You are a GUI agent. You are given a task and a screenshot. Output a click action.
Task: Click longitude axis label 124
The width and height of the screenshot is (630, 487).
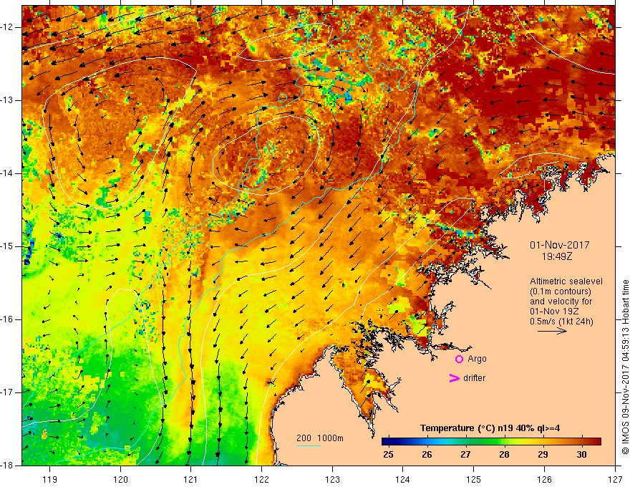pyautogui.click(x=403, y=479)
